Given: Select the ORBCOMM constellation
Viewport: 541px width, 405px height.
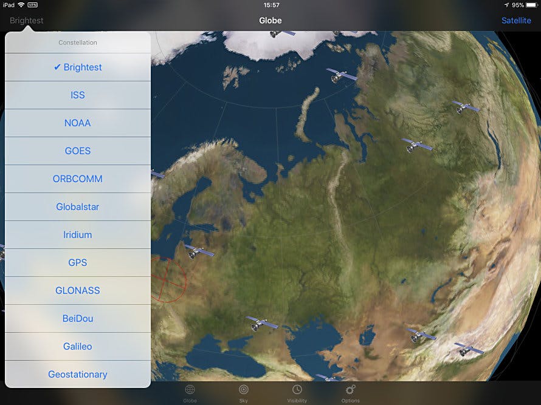Looking at the screenshot, I should 78,179.
